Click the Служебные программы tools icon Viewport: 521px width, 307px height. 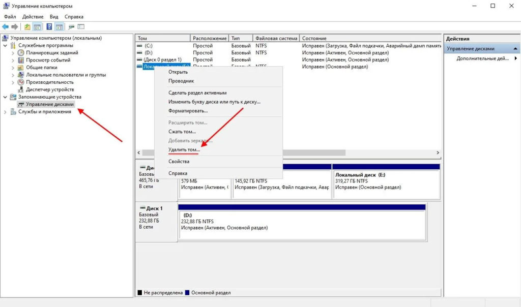13,45
